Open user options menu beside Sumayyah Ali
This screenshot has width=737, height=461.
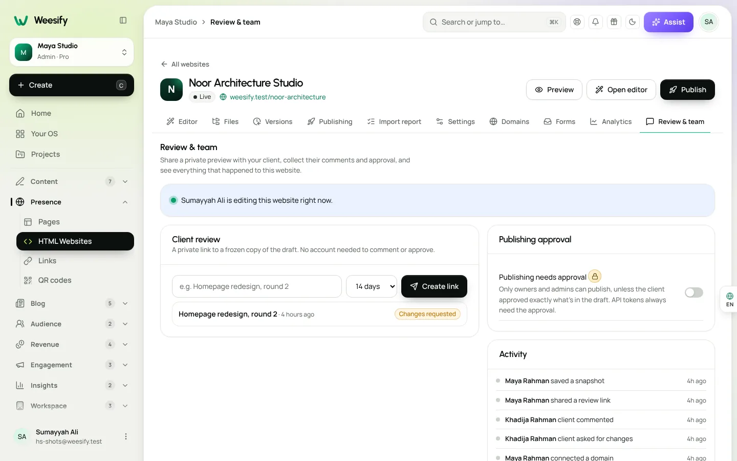click(126, 436)
